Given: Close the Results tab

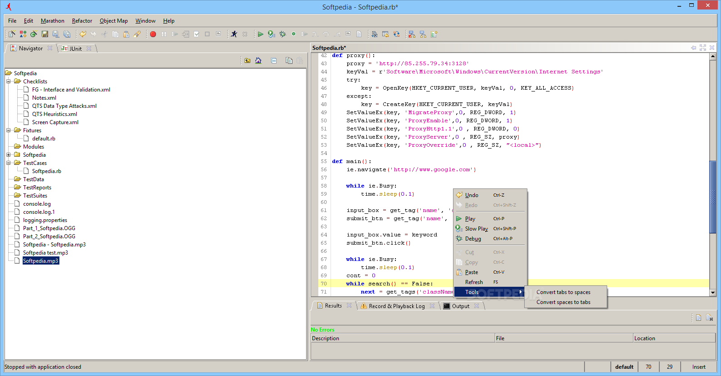Looking at the screenshot, I should (x=349, y=305).
